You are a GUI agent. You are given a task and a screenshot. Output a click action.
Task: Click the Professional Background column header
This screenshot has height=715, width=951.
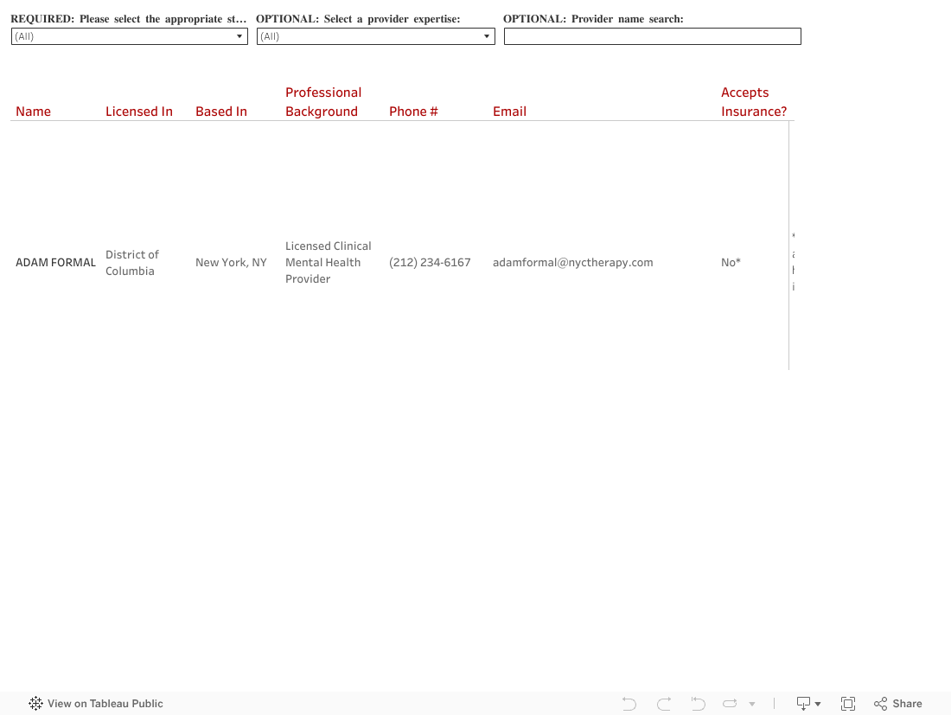pyautogui.click(x=323, y=102)
